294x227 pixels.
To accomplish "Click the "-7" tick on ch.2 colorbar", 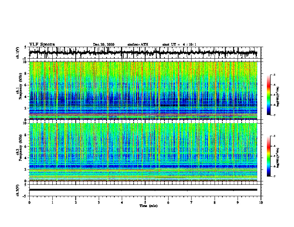I will click(x=274, y=176).
